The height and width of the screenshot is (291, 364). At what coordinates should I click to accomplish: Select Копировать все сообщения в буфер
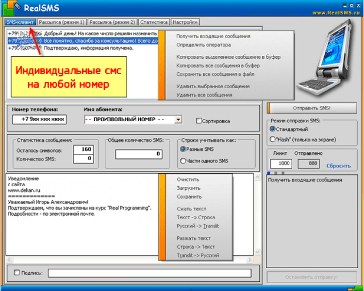tap(218, 65)
